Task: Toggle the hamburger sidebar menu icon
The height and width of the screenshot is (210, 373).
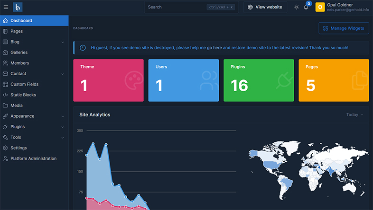Action: click(x=6, y=7)
